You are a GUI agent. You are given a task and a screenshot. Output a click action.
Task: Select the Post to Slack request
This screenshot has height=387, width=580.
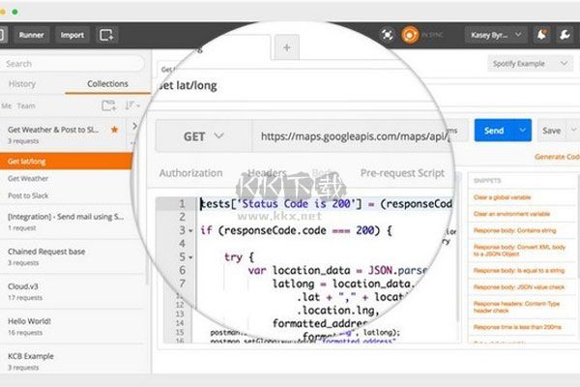pyautogui.click(x=28, y=195)
